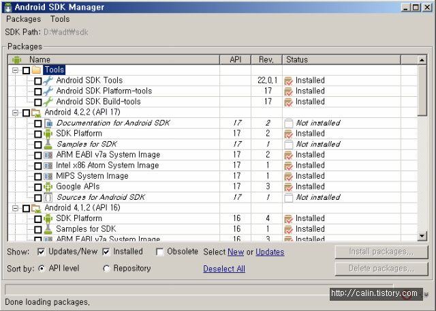The image size is (436, 311).
Task: Check the Sources for Android SDK checkbox
Action: coord(38,198)
